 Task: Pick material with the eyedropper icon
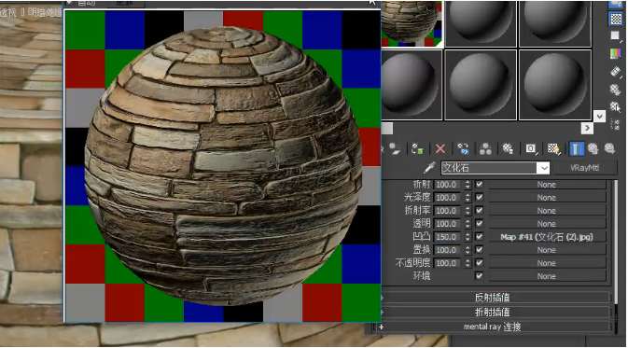click(x=430, y=167)
